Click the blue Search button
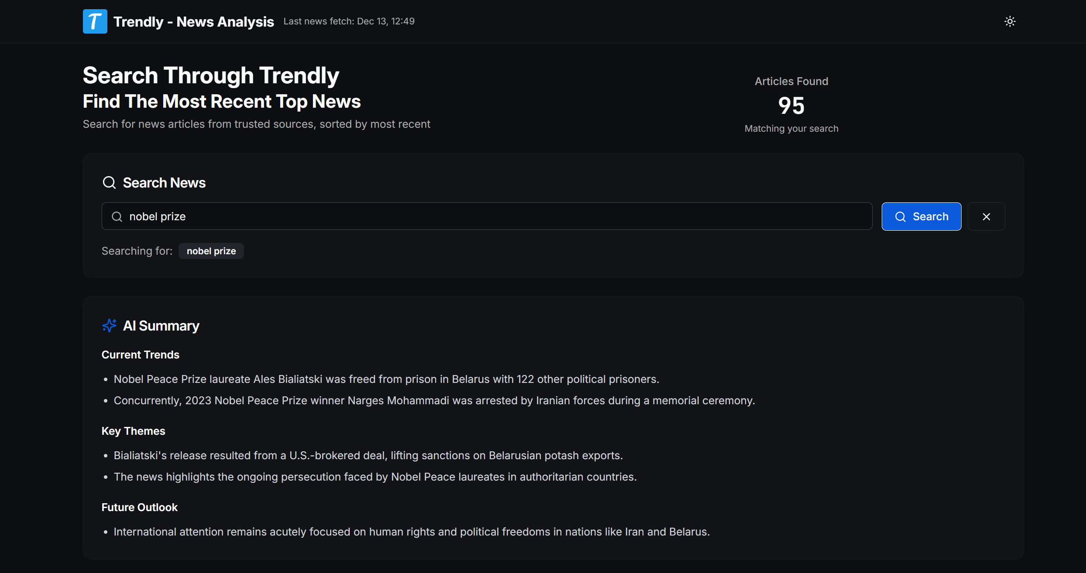 pyautogui.click(x=921, y=216)
